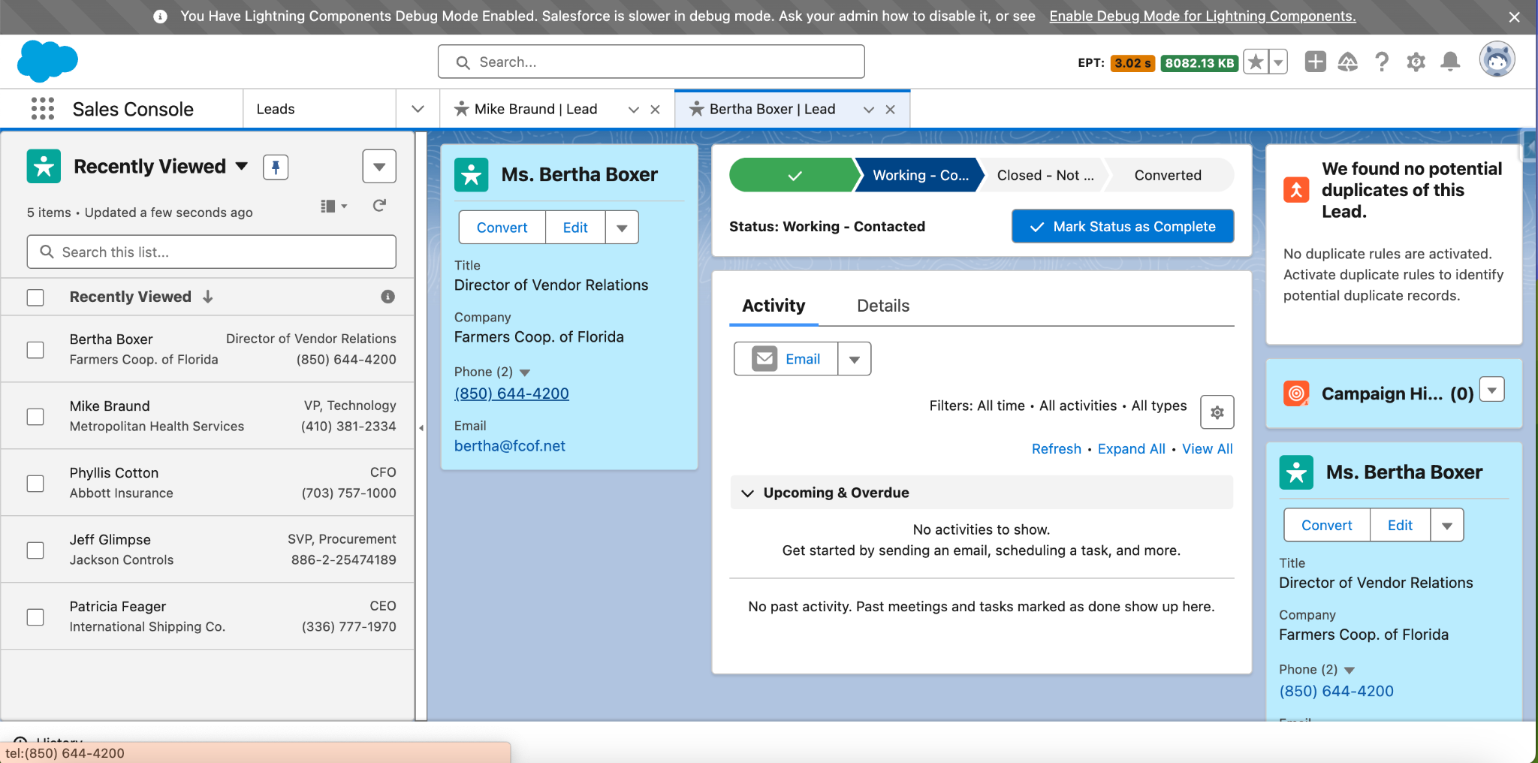This screenshot has width=1538, height=763.
Task: Check the Jeff Glimpse row checkbox
Action: pyautogui.click(x=35, y=550)
